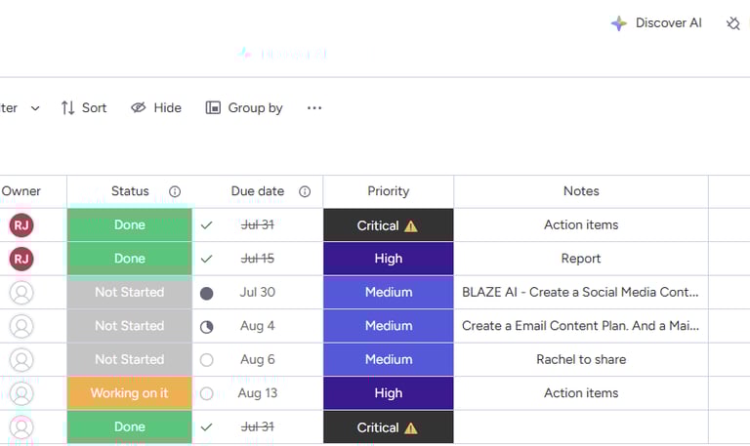Viewport: 750px width, 446px height.
Task: Click the Discover AI label
Action: (668, 23)
